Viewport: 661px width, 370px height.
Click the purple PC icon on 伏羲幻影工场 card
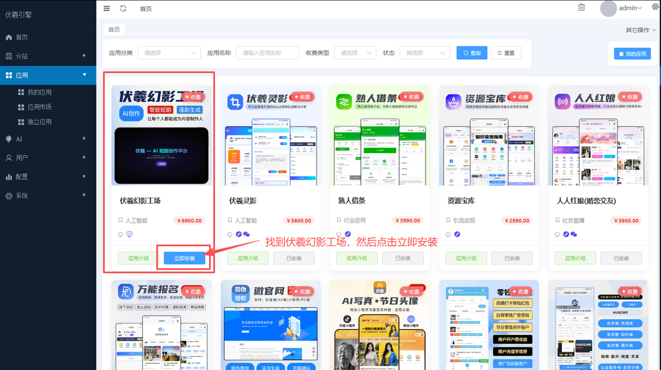point(130,234)
